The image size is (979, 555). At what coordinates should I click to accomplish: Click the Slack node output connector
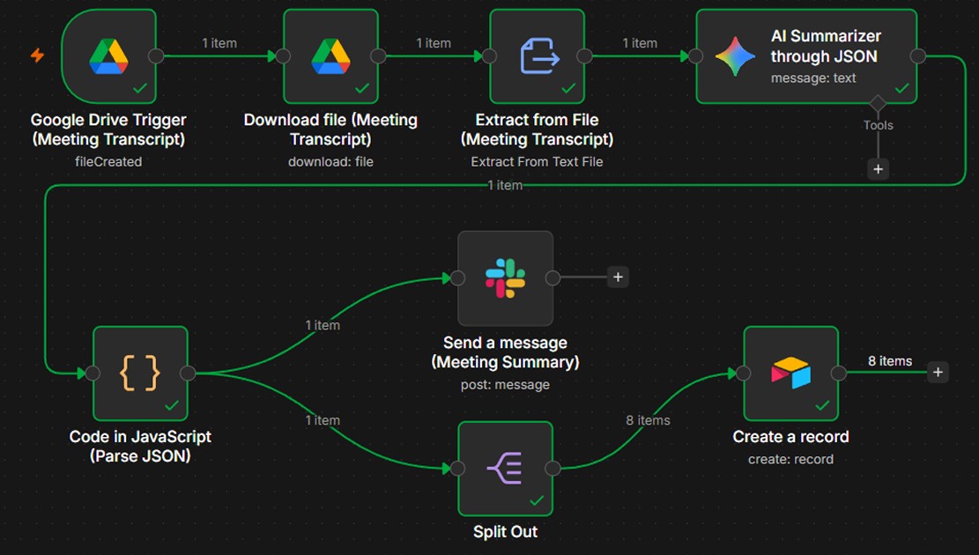553,278
